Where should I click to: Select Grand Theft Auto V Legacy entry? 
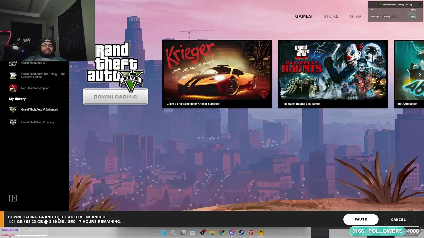click(38, 122)
